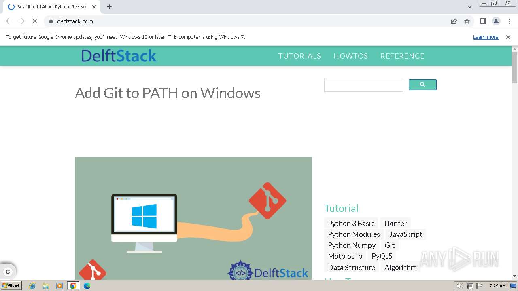The height and width of the screenshot is (291, 518).
Task: Open the REFERENCE menu
Action: pyautogui.click(x=402, y=56)
